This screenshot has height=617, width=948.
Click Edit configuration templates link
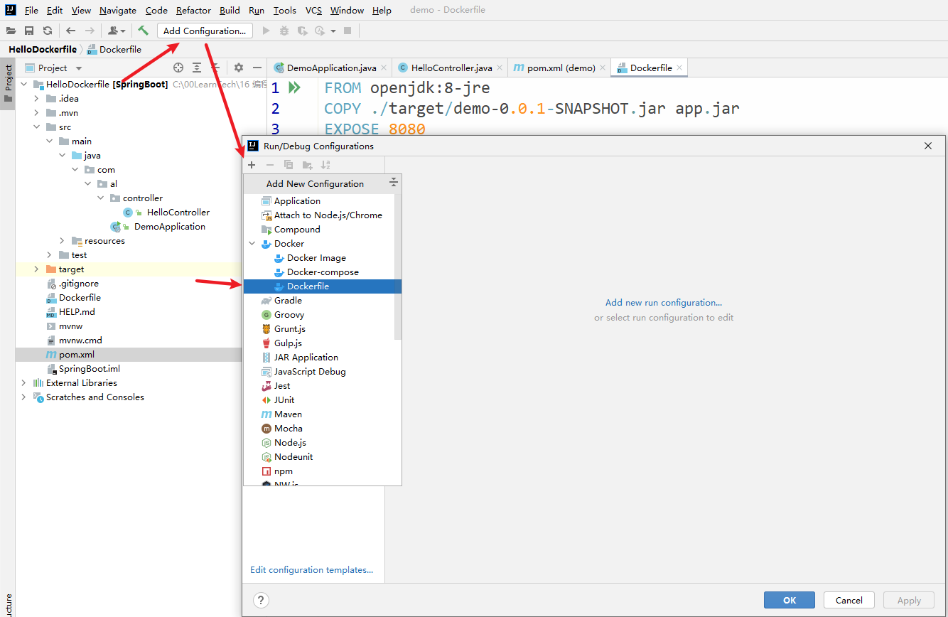[311, 570]
